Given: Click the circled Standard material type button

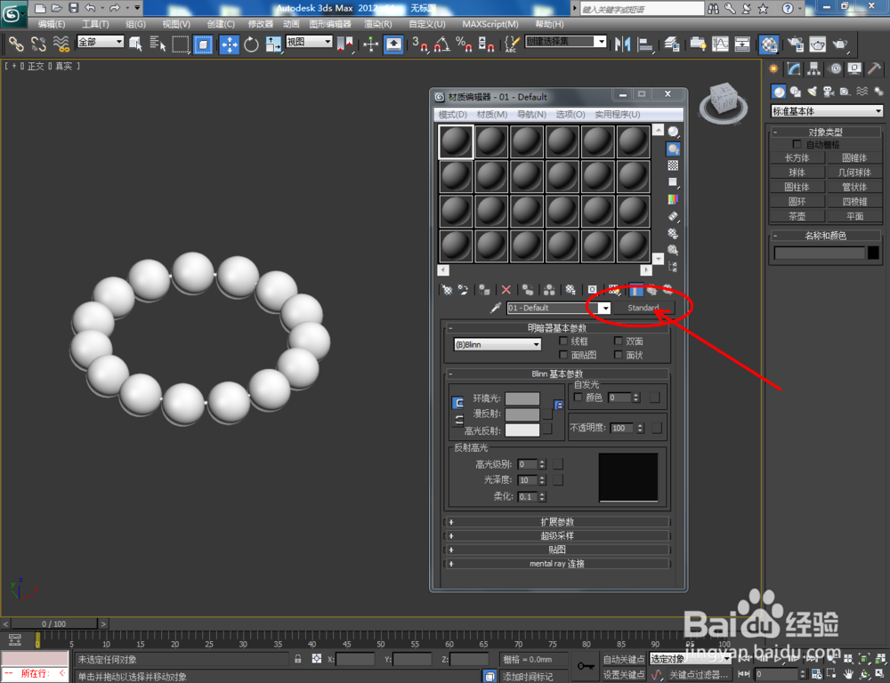Looking at the screenshot, I should pos(643,307).
